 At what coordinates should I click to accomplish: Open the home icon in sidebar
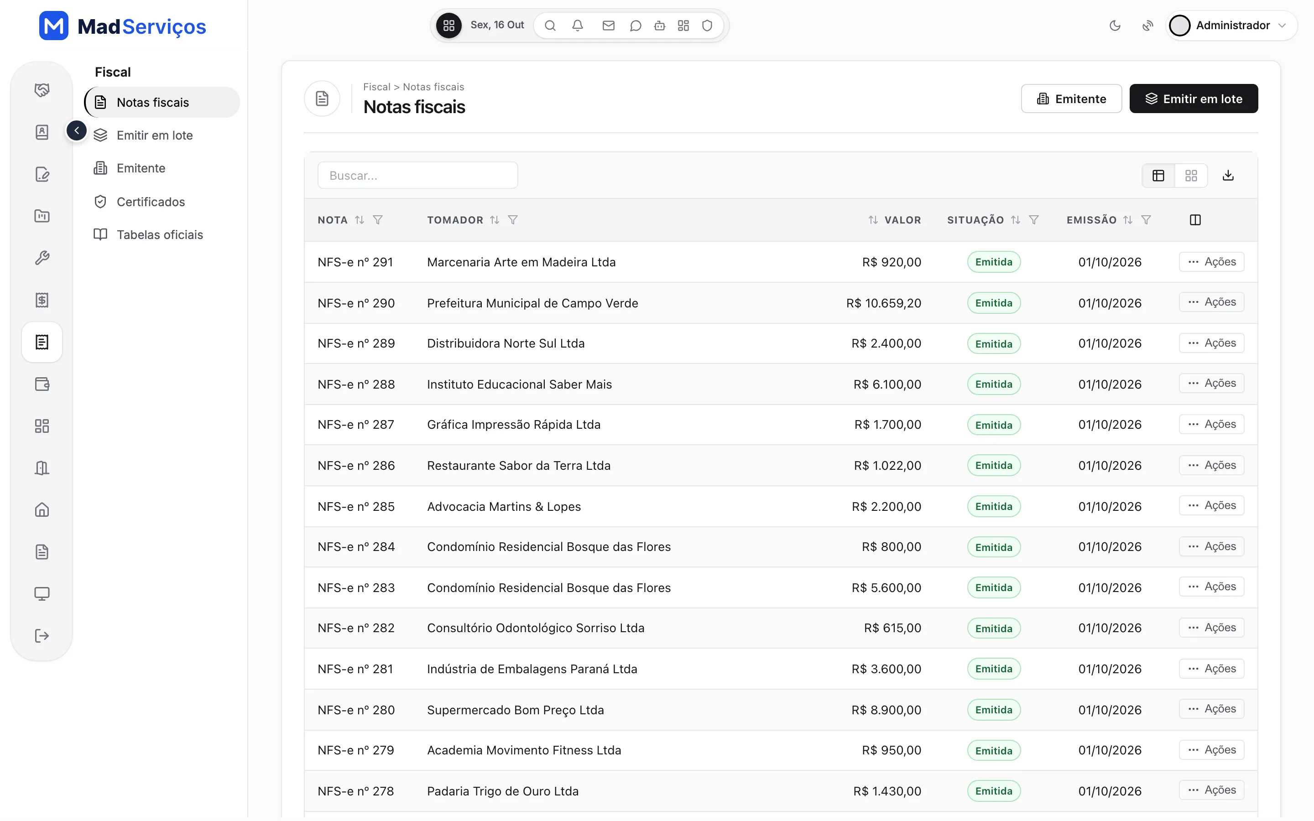42,510
